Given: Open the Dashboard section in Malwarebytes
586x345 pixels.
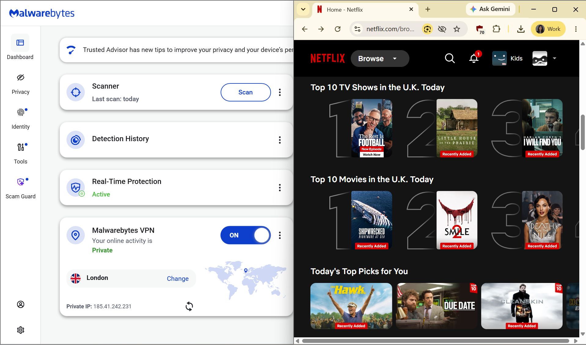Looking at the screenshot, I should pyautogui.click(x=20, y=47).
